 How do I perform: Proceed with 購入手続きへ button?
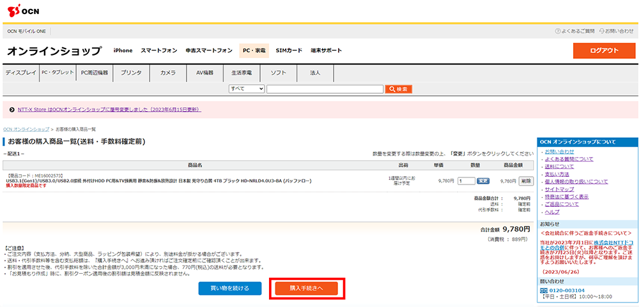pos(307,288)
